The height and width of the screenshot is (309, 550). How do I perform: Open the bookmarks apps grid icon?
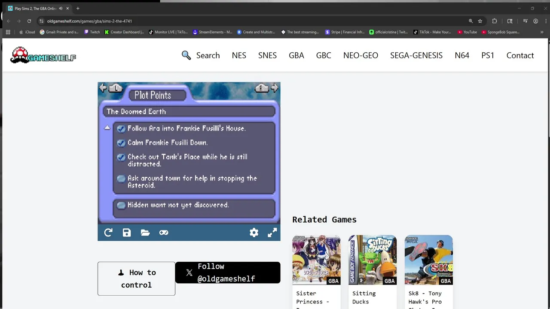8,32
